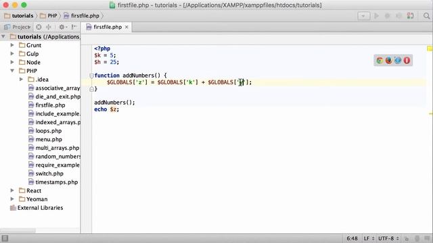Change UTF-8 file encoding in status bar
Viewport: 433px width, 243px height.
(388, 238)
